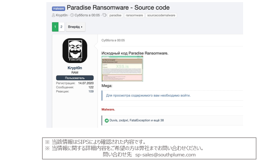Click post timestamp Суббота в 00:05

113,40
